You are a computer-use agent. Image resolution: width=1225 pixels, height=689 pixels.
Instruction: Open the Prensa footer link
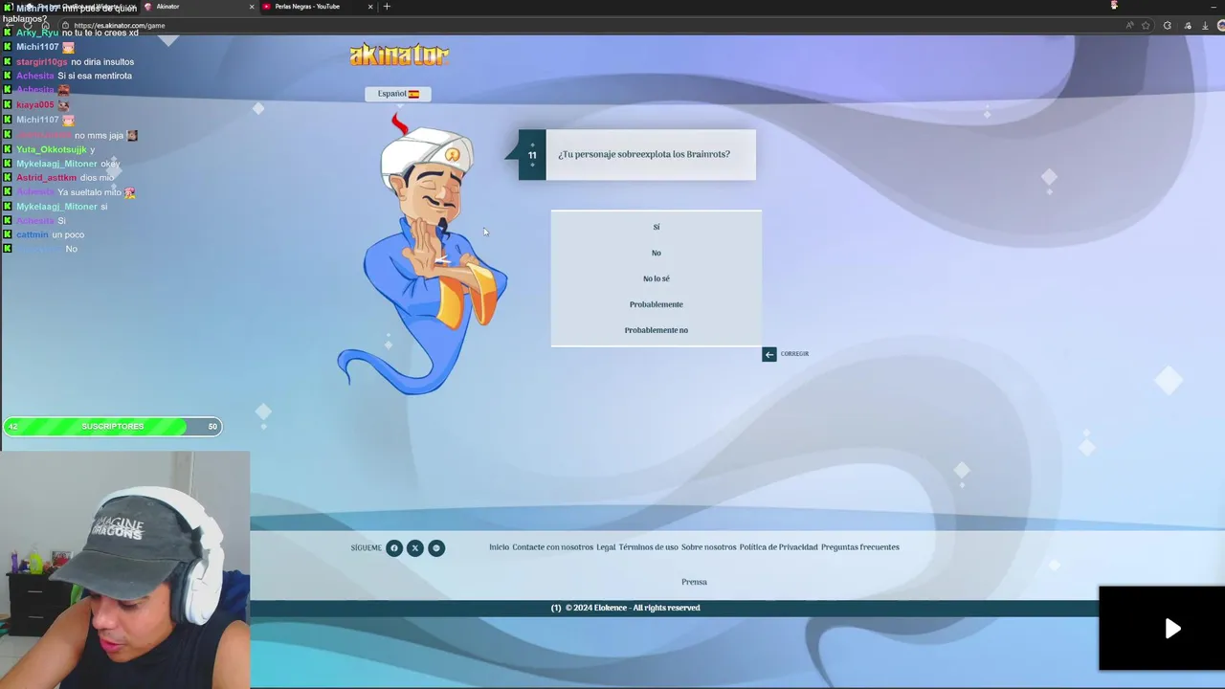(x=694, y=582)
